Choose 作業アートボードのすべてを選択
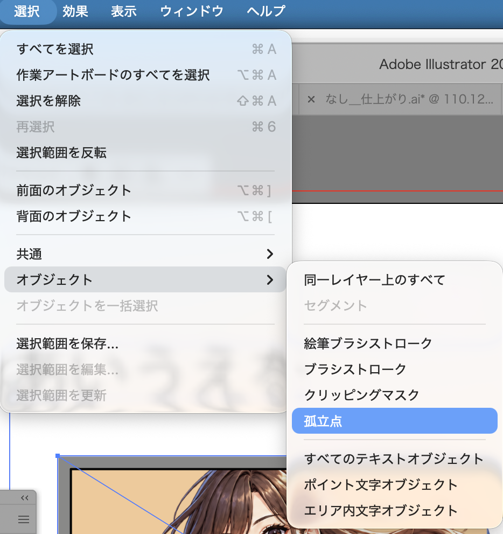The height and width of the screenshot is (534, 503). pyautogui.click(x=145, y=75)
